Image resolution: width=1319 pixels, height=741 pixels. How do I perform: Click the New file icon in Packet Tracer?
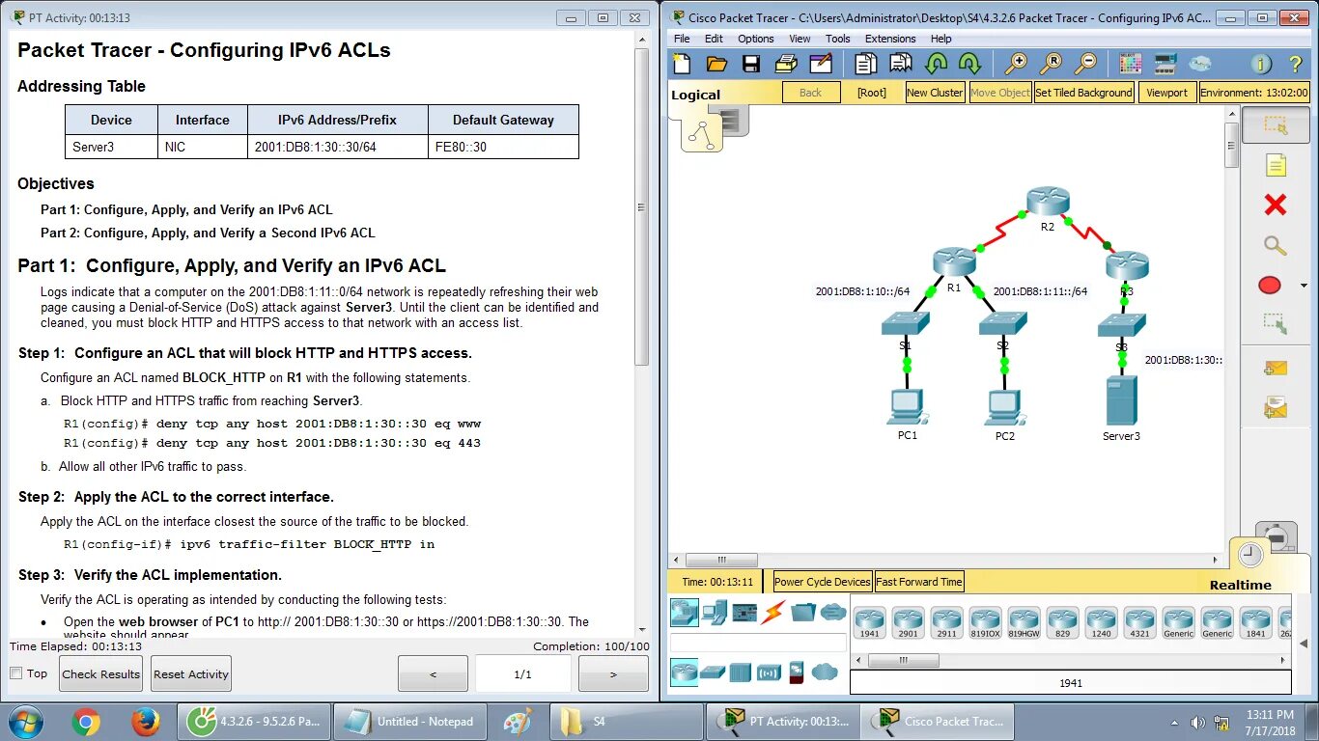click(x=682, y=65)
